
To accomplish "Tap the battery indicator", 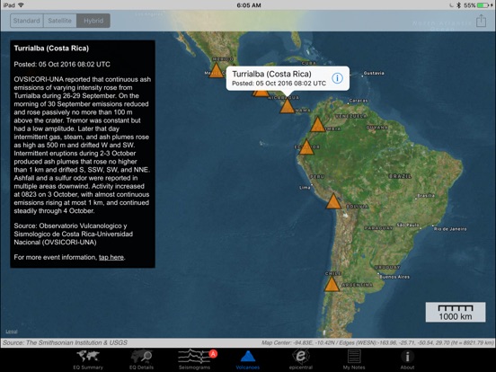I will point(483,5).
